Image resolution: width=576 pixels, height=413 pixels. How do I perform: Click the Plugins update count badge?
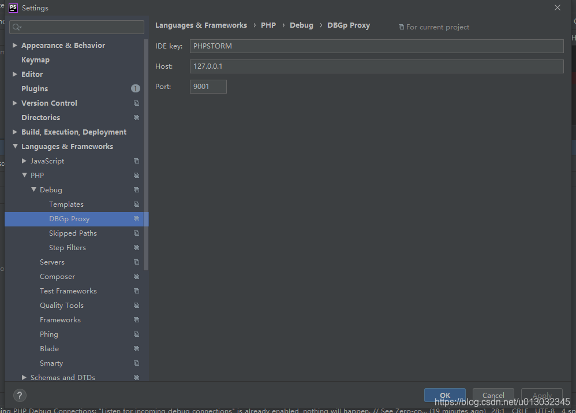[136, 88]
